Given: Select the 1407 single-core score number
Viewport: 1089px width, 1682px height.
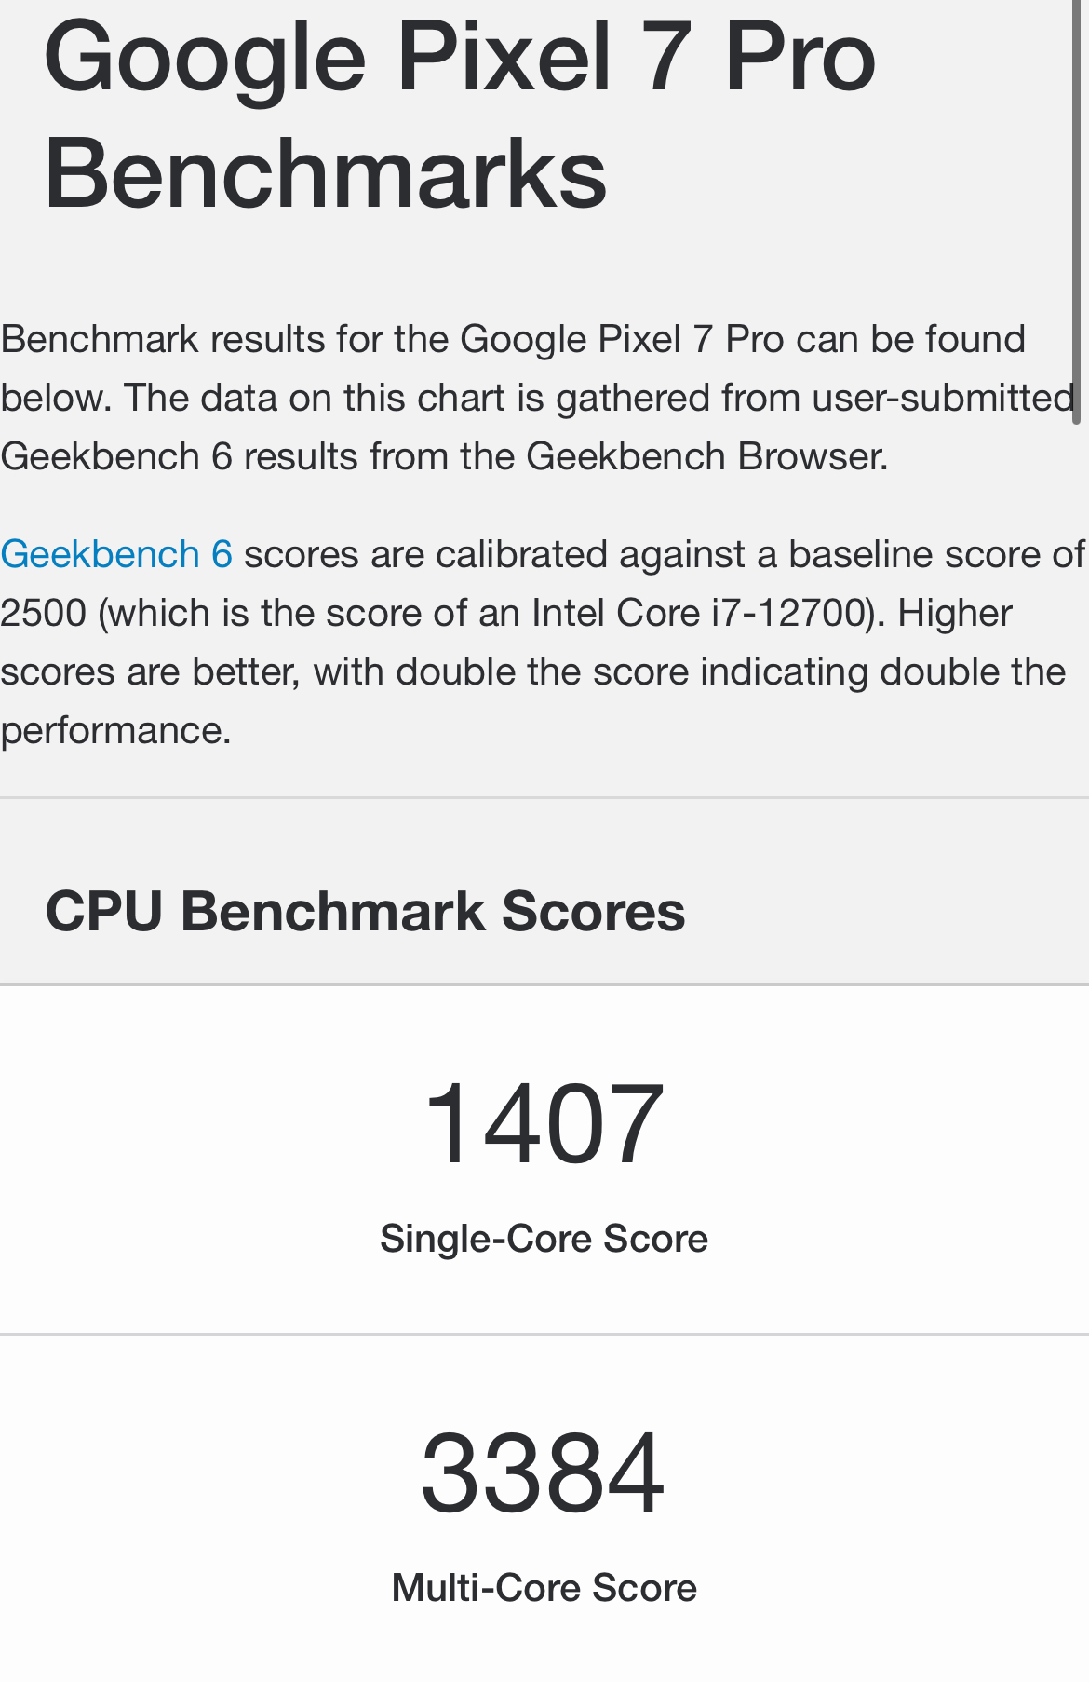Looking at the screenshot, I should pyautogui.click(x=544, y=1123).
